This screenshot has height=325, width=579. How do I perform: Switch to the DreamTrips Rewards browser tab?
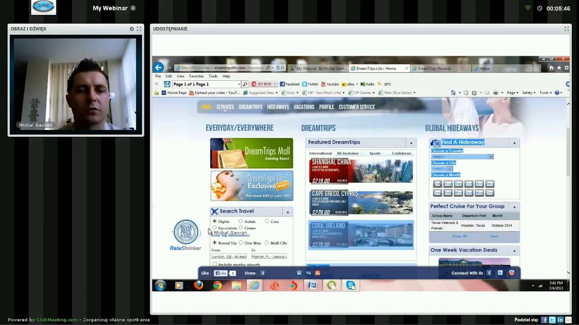click(440, 69)
